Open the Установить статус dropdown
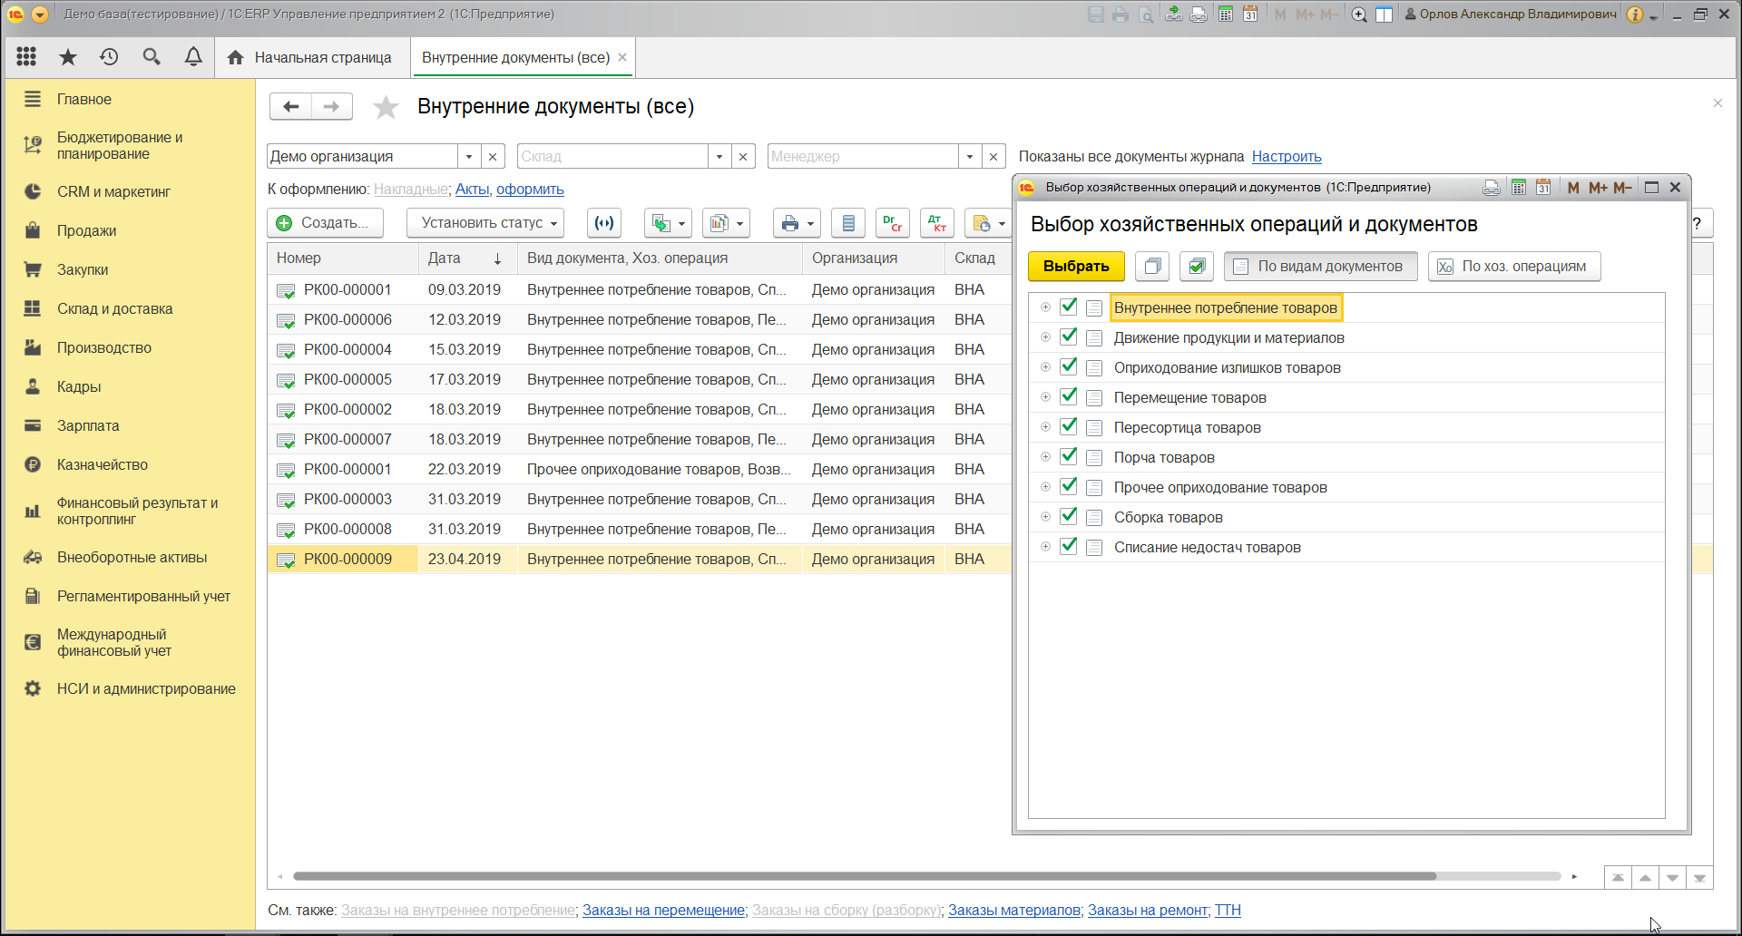Screen dimensions: 1742x936 coord(485,223)
